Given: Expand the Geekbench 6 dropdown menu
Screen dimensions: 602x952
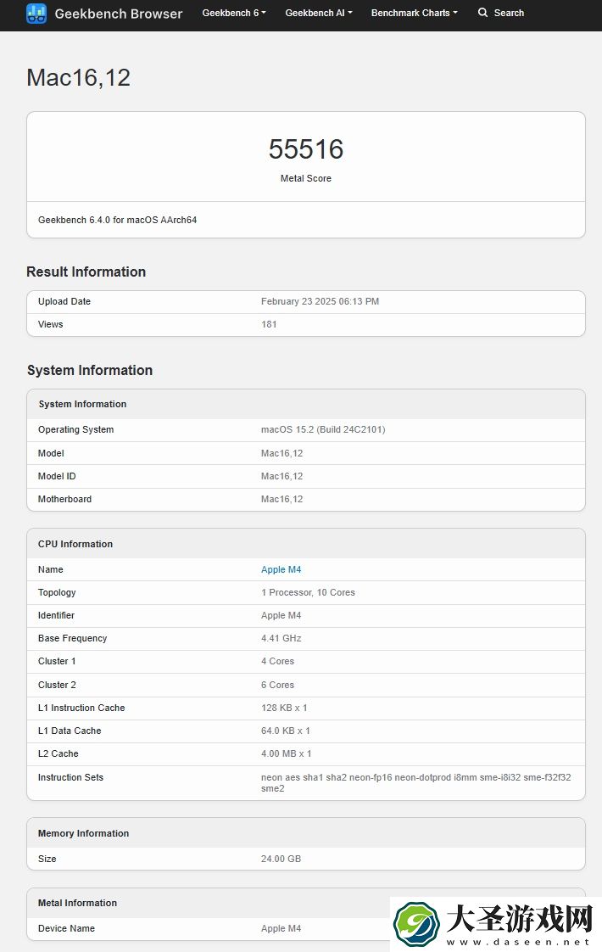Looking at the screenshot, I should click(234, 13).
